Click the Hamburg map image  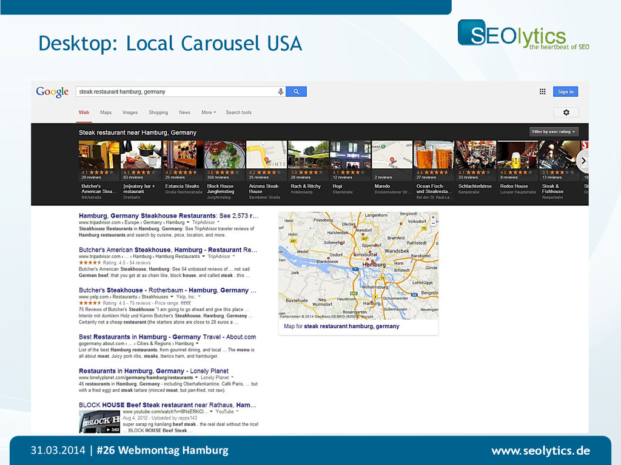click(358, 265)
